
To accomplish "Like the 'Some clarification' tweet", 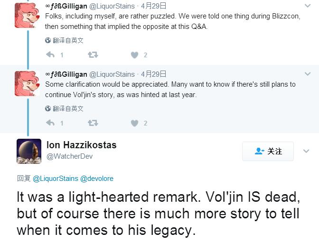I will (x=134, y=123).
